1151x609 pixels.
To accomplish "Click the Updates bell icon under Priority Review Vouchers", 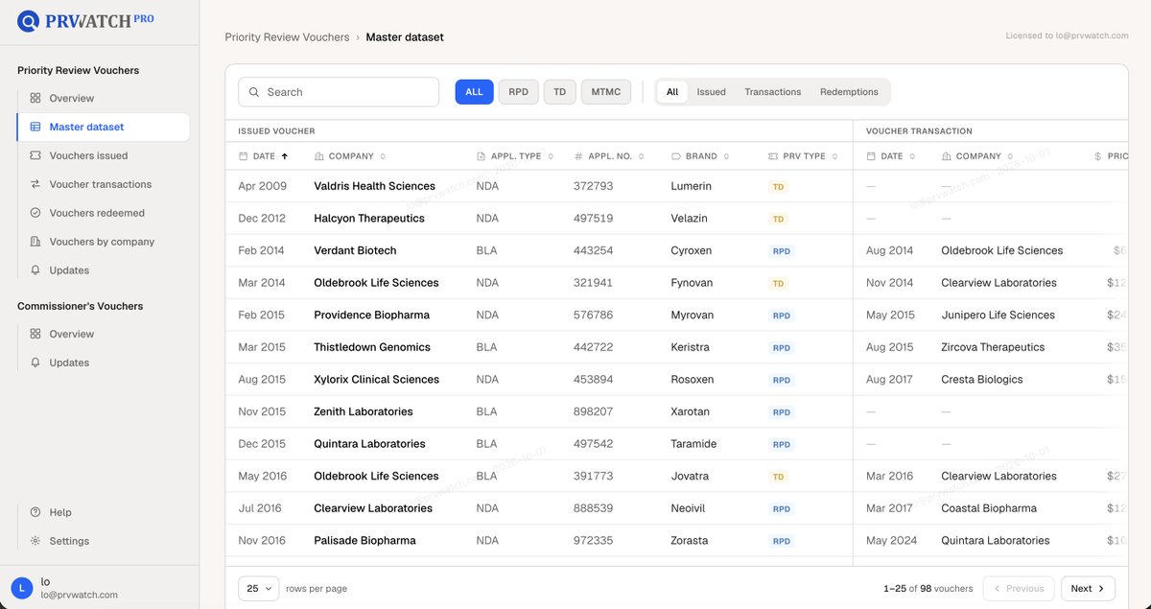I will [x=35, y=270].
